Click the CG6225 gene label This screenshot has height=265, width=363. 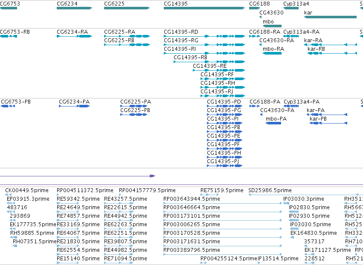tap(114, 4)
